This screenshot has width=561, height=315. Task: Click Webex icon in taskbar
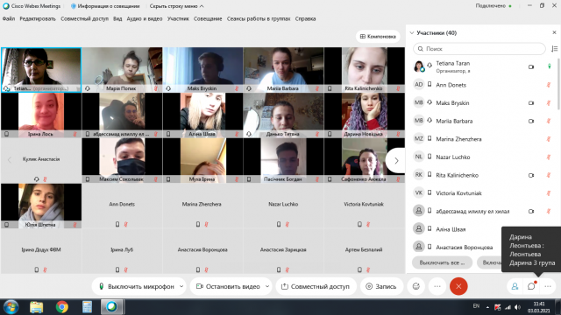[112, 307]
